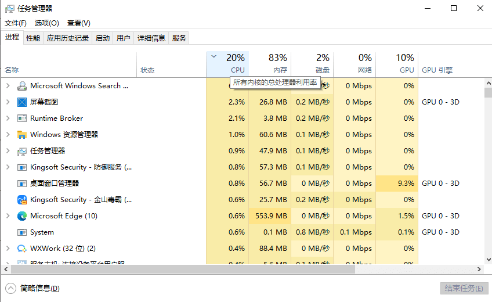Sort by the 网络 0% column header
492x302 pixels.
click(x=354, y=64)
